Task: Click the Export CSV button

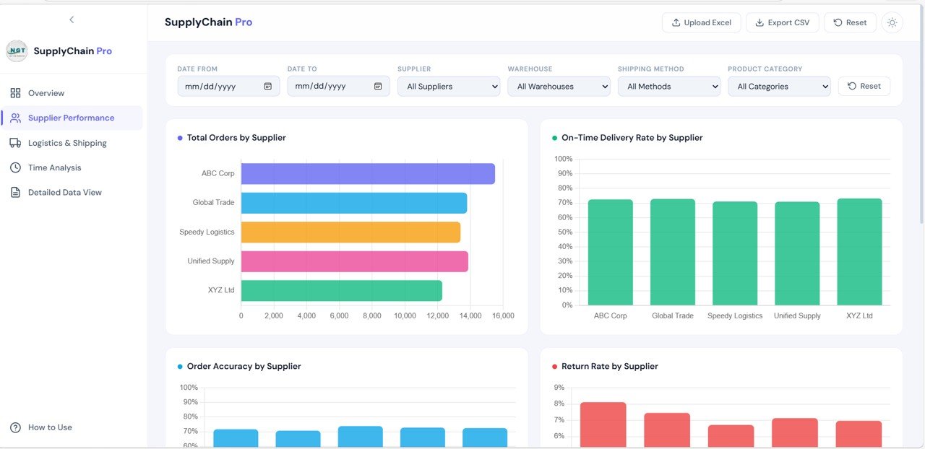Action: (x=782, y=22)
